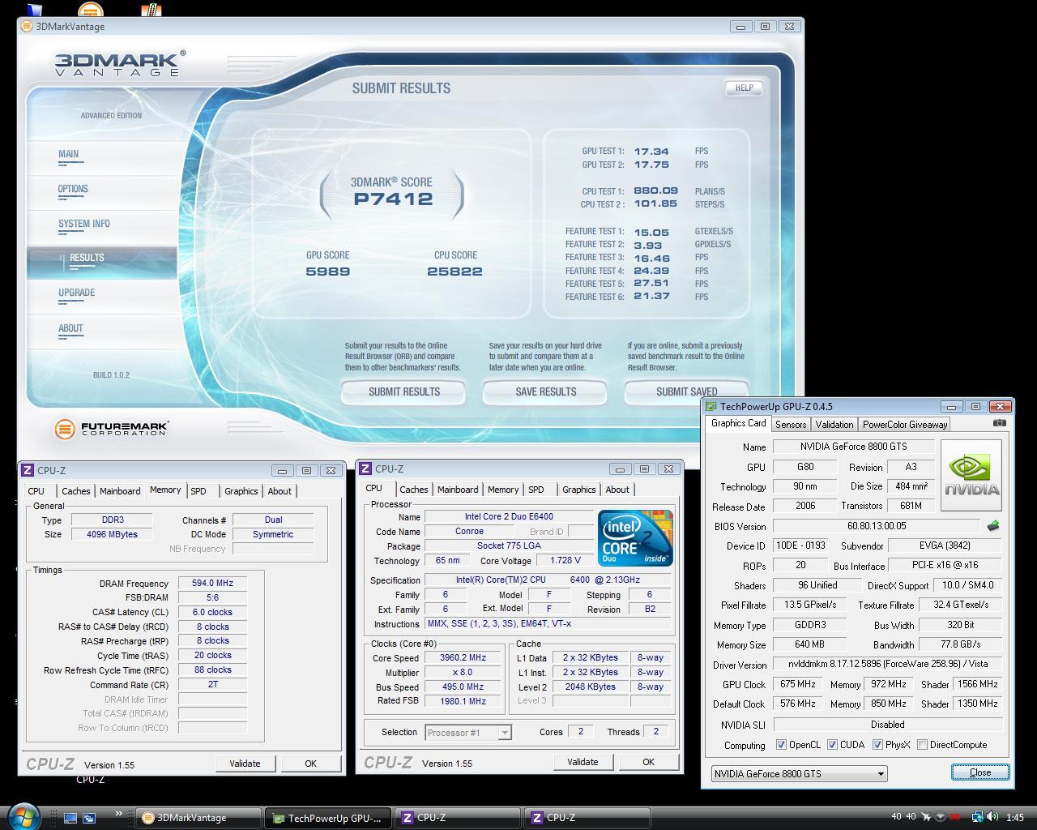1037x830 pixels.
Task: Click the Show Desktop quick launch icon
Action: [x=70, y=818]
